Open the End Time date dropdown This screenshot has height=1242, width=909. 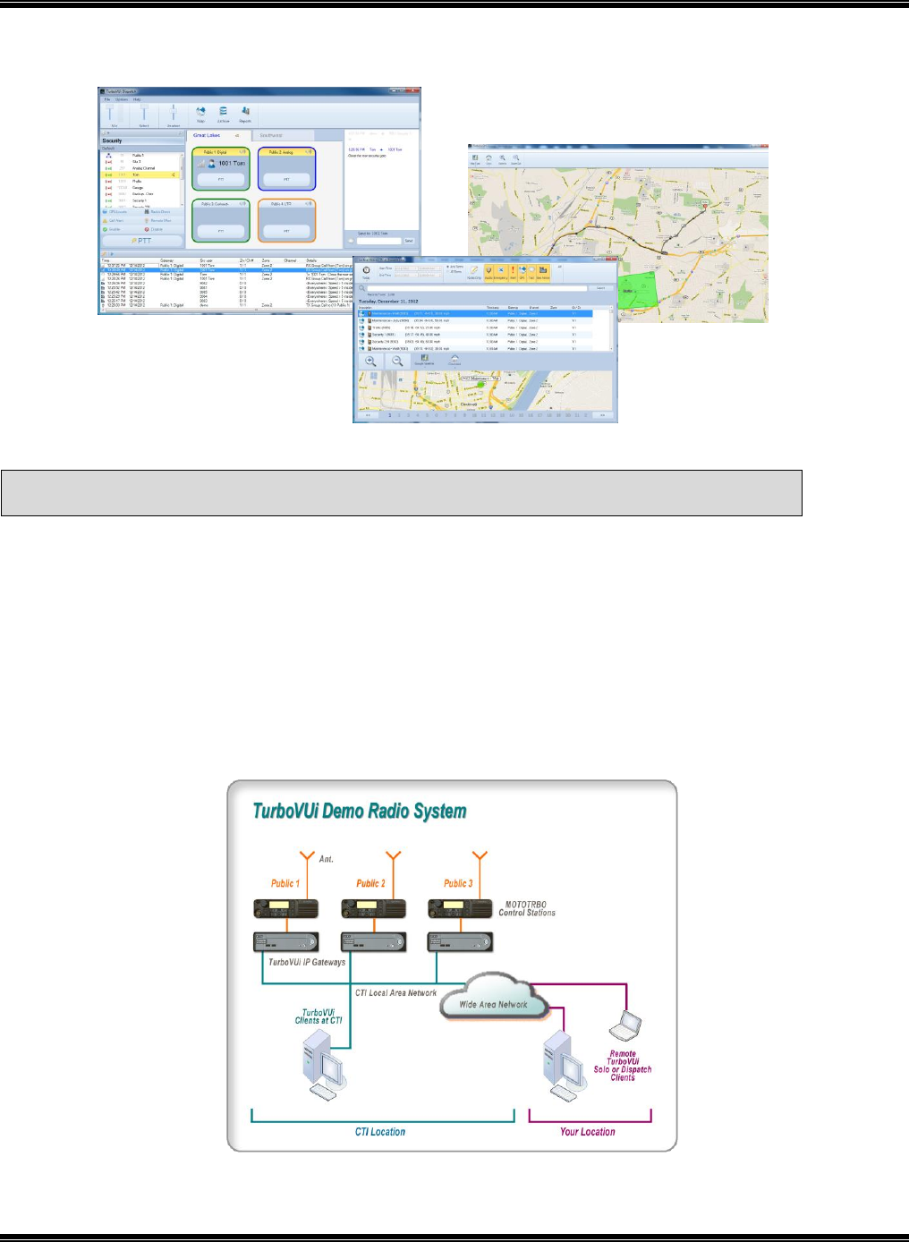[x=406, y=275]
